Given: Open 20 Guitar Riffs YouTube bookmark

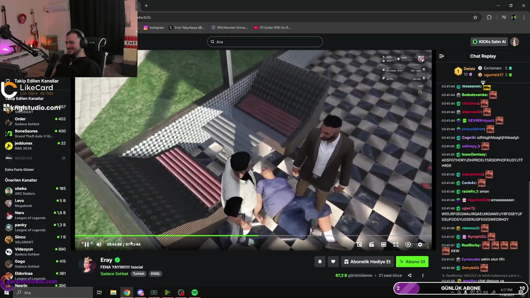Looking at the screenshot, I should [x=272, y=28].
